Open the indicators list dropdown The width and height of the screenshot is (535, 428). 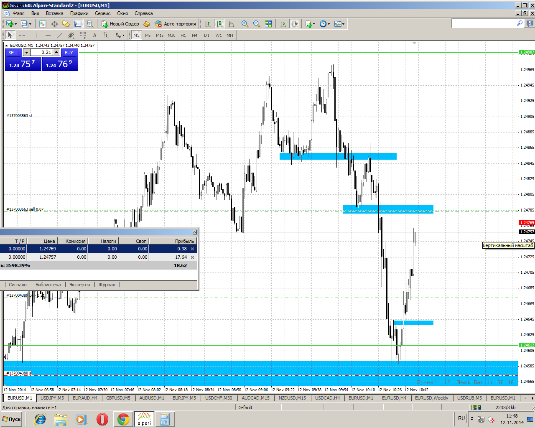(310, 24)
